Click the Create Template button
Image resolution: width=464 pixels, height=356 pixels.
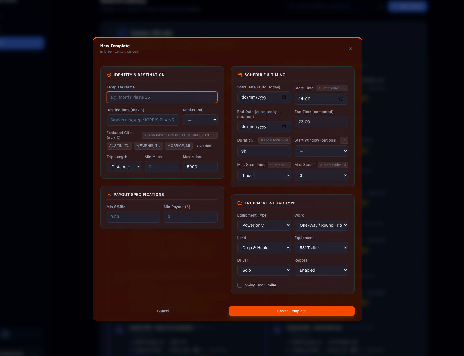[292, 311]
